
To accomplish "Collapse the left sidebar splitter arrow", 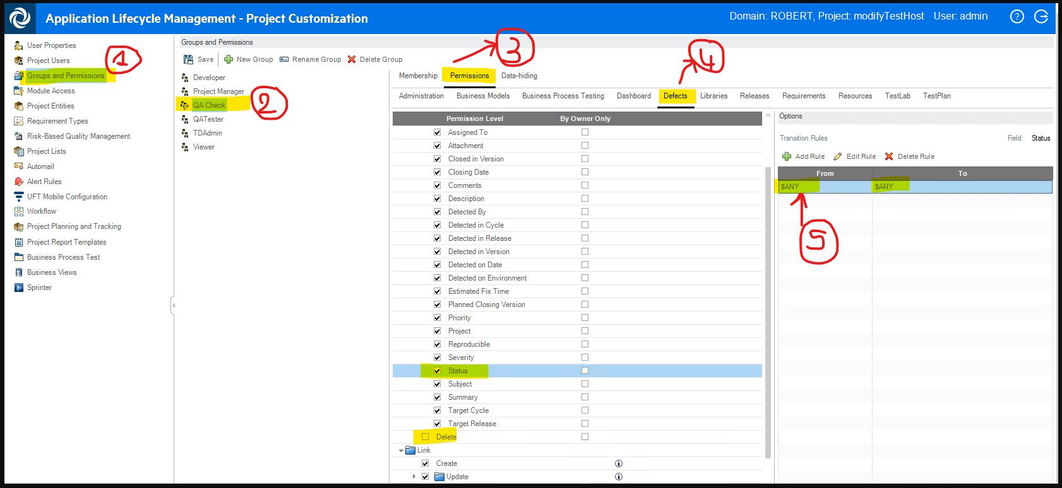I will [173, 306].
